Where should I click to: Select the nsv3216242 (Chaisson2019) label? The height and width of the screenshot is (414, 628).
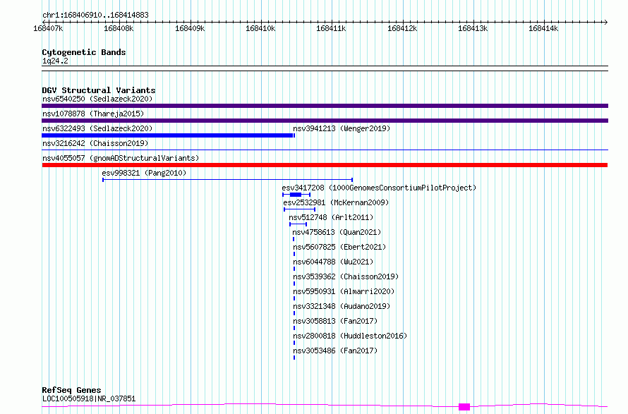[x=95, y=143]
